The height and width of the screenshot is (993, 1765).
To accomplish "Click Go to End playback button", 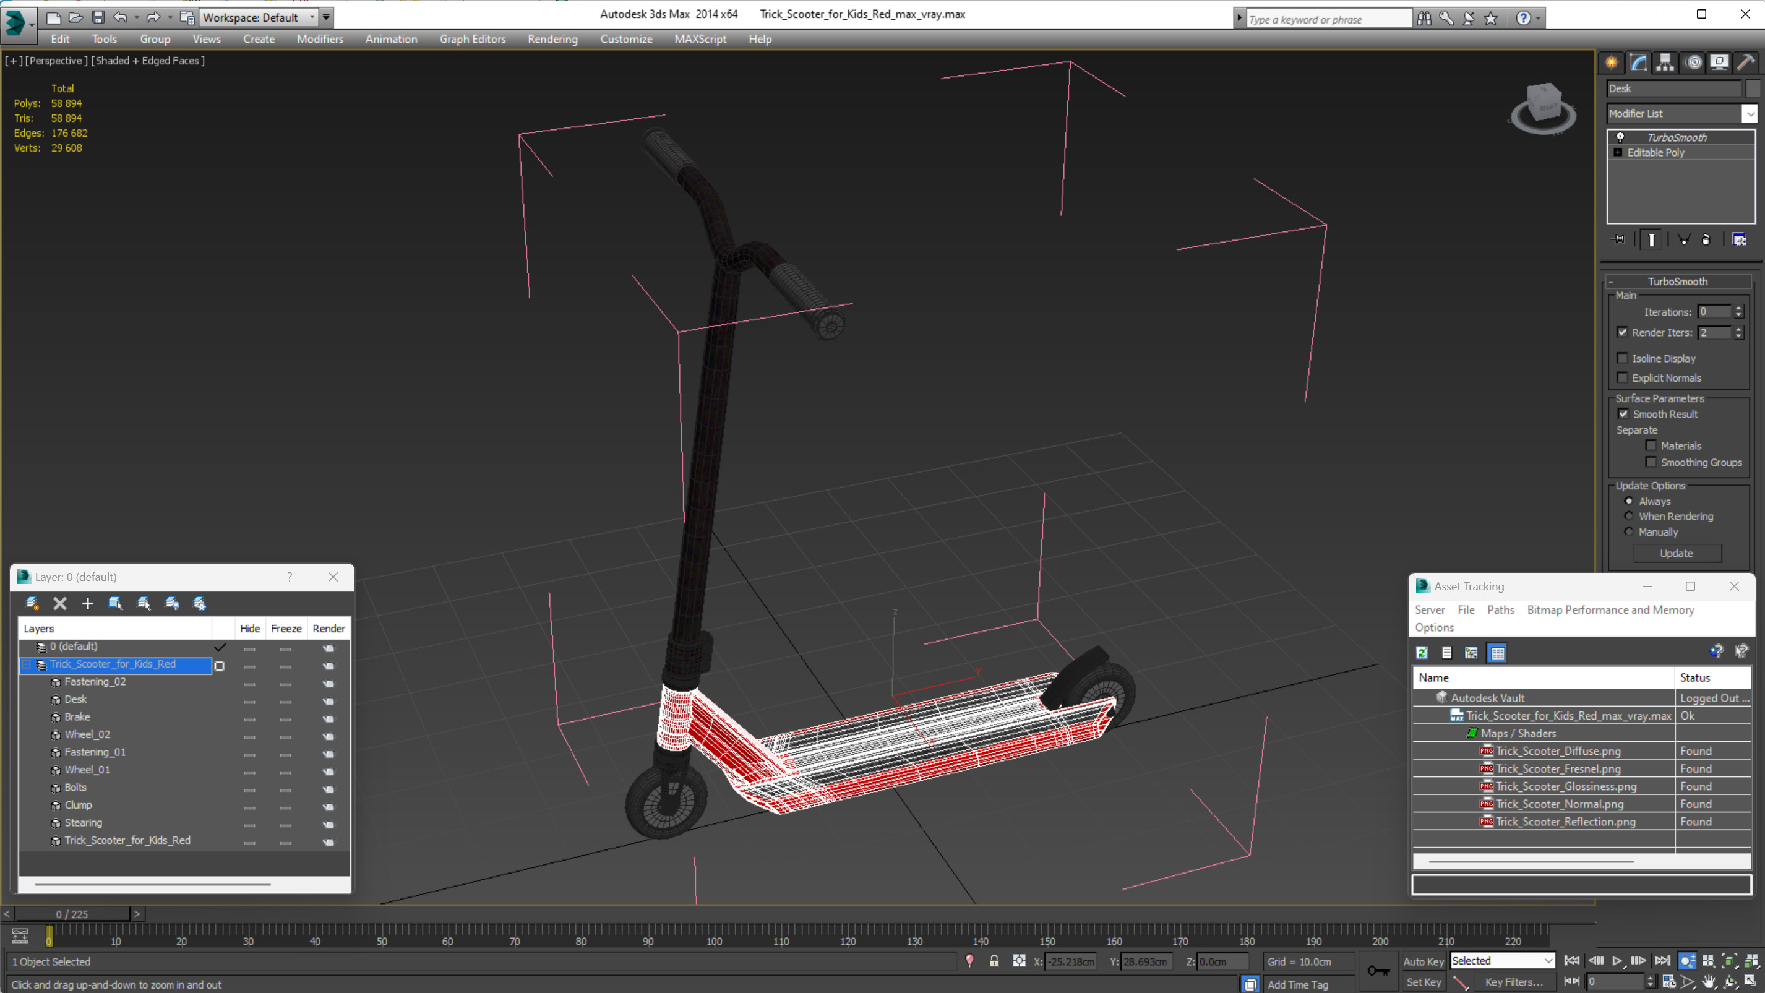I will point(1662,961).
